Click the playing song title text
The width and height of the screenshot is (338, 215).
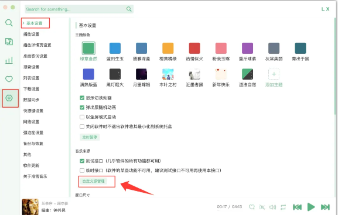pyautogui.click(x=54, y=203)
